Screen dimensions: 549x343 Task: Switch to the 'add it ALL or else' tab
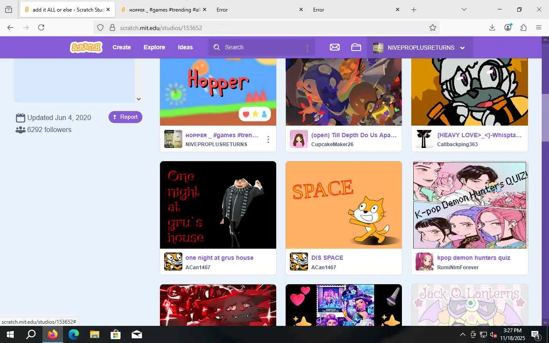click(67, 9)
